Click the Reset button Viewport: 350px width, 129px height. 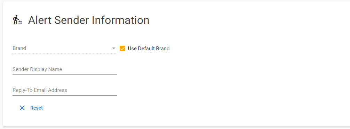pos(31,108)
